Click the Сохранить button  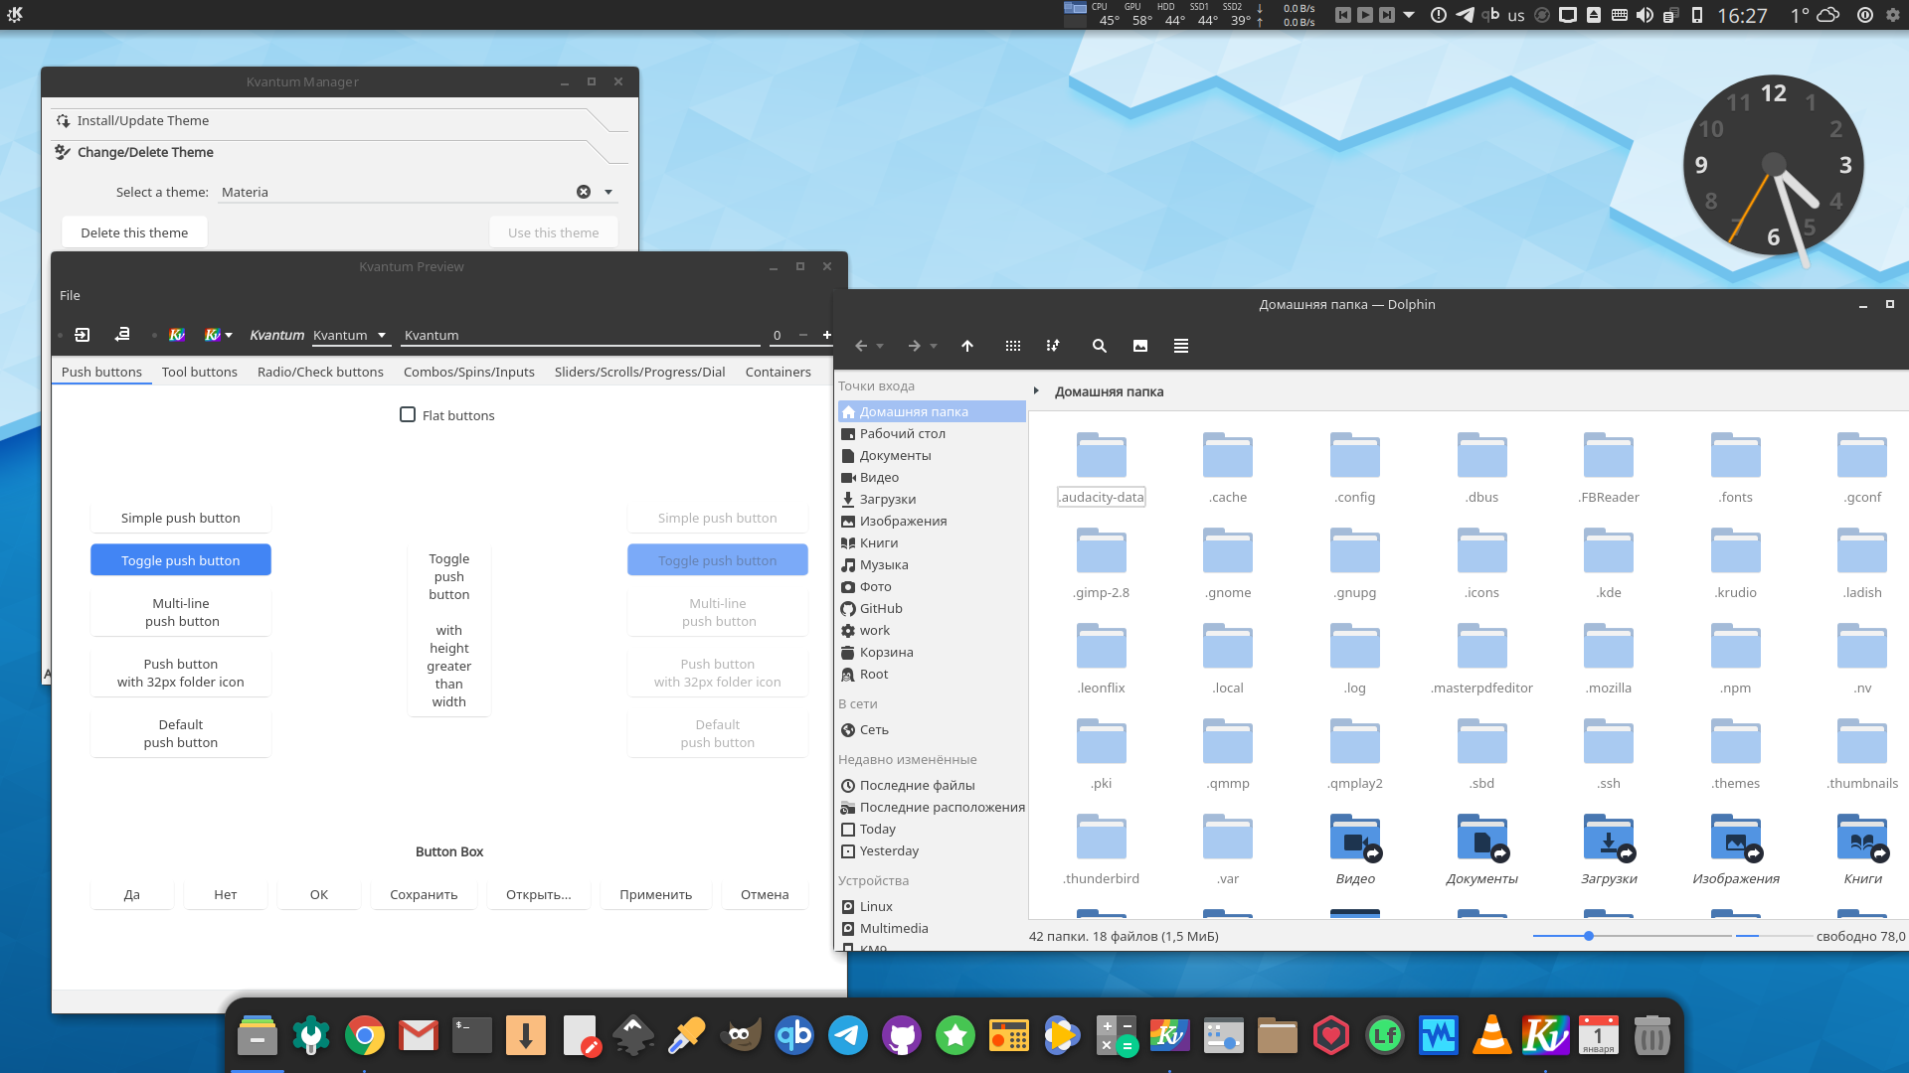tap(424, 894)
